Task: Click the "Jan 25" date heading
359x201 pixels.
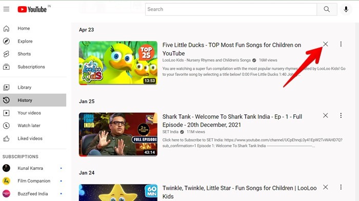Action: point(87,102)
